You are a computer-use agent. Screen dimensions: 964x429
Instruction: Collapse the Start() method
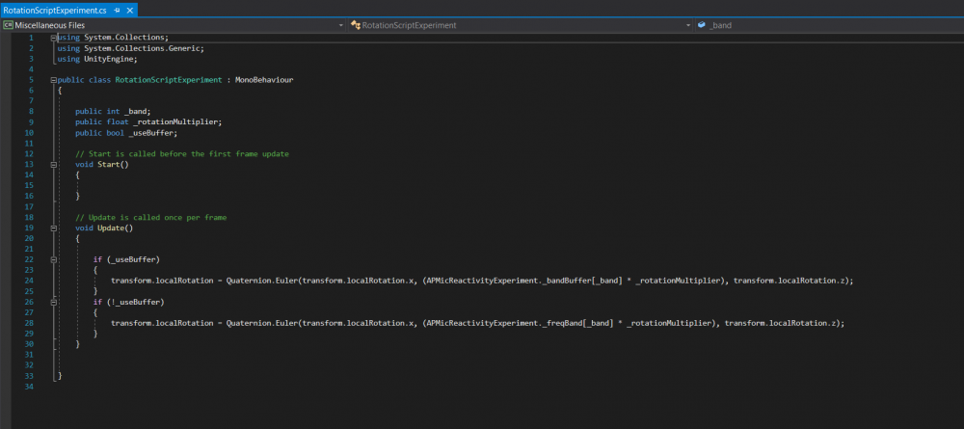tap(53, 165)
